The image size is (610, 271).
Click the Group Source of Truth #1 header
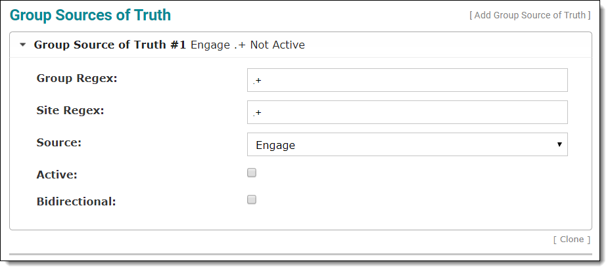pyautogui.click(x=110, y=45)
